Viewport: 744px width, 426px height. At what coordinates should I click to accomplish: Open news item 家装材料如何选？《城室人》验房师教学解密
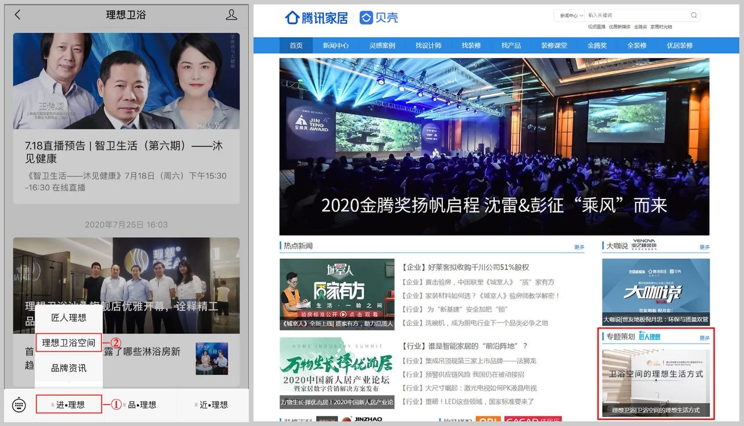481,295
